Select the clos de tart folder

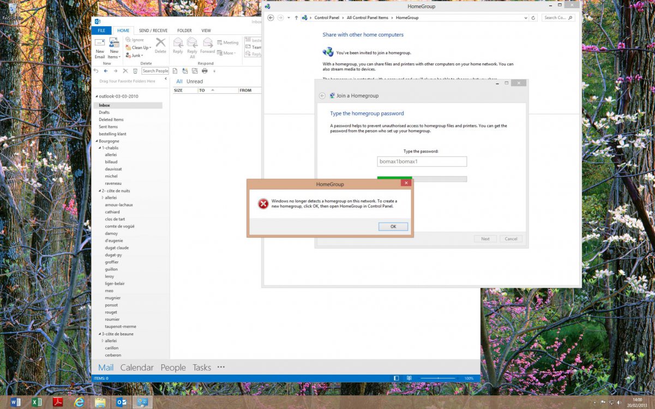115,219
